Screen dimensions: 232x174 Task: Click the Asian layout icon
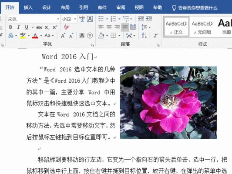tap(129, 36)
